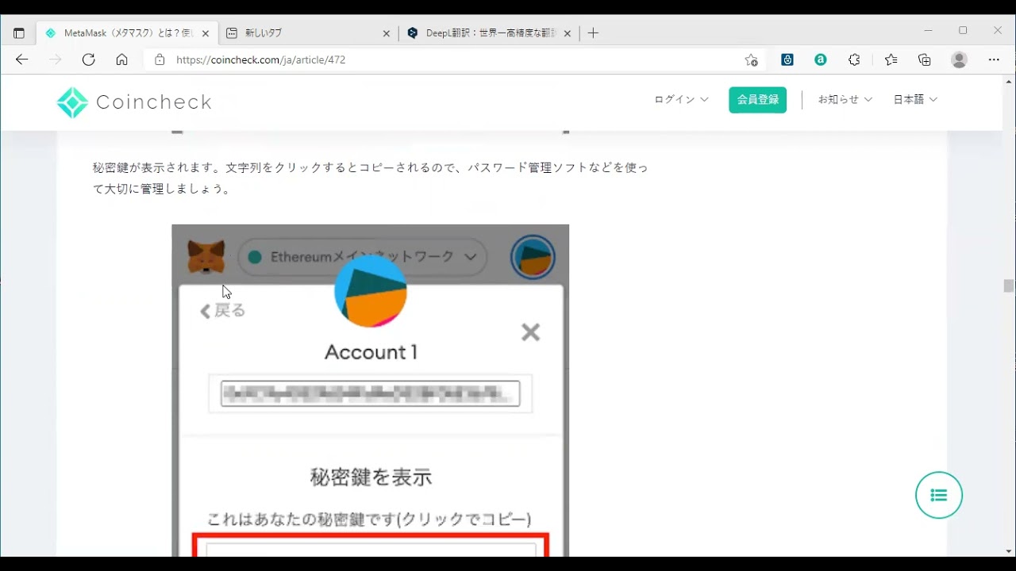The image size is (1016, 571).
Task: Click the 会員登録 button
Action: 757,100
